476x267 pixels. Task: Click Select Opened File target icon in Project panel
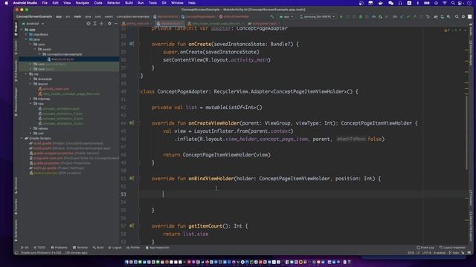(89, 23)
